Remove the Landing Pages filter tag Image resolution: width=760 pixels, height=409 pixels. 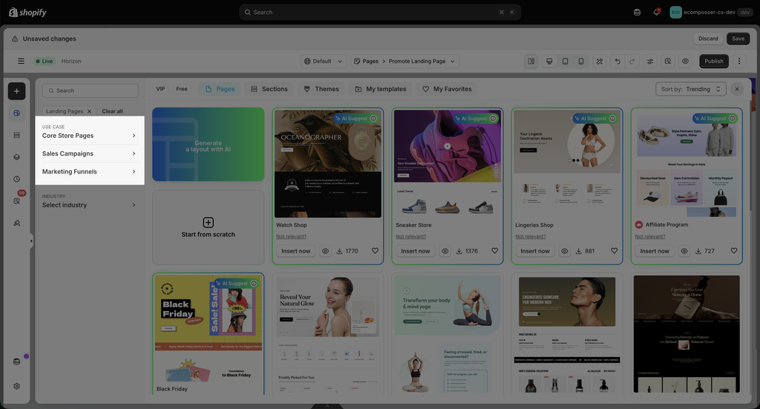point(89,111)
